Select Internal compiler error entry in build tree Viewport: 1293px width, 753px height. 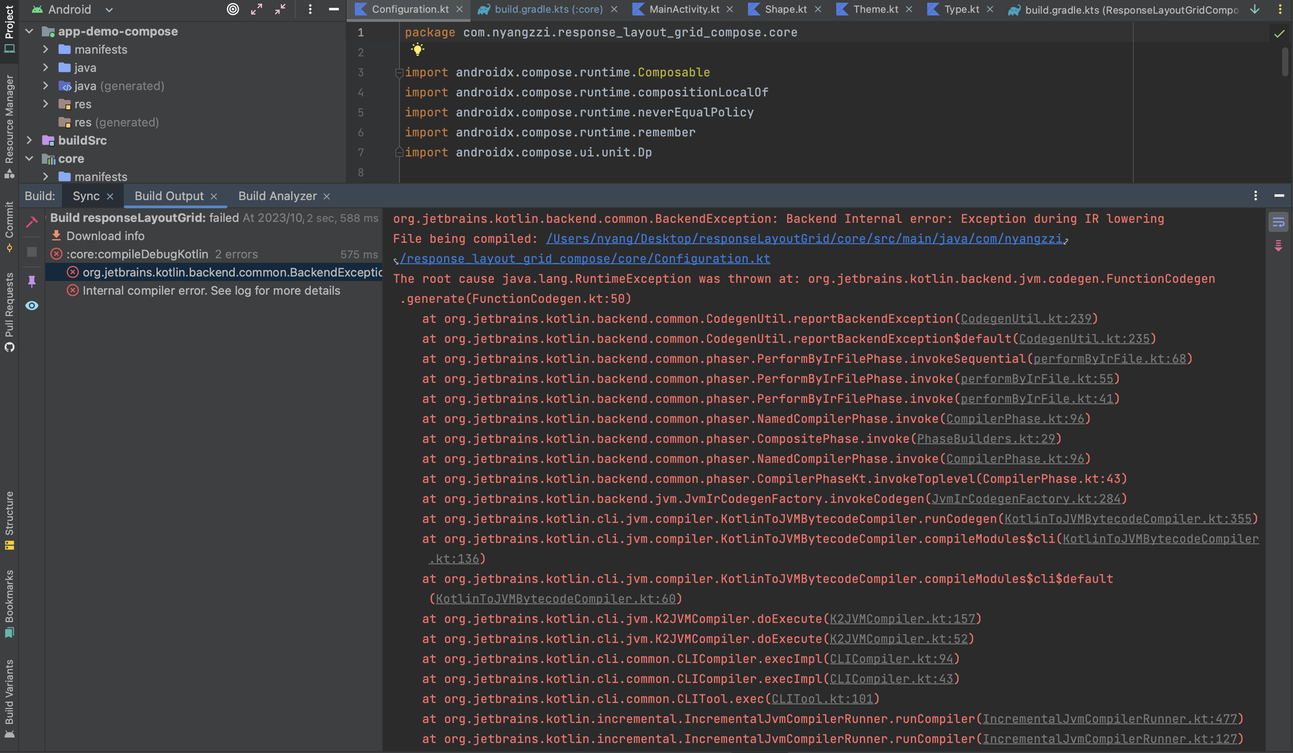pos(211,290)
